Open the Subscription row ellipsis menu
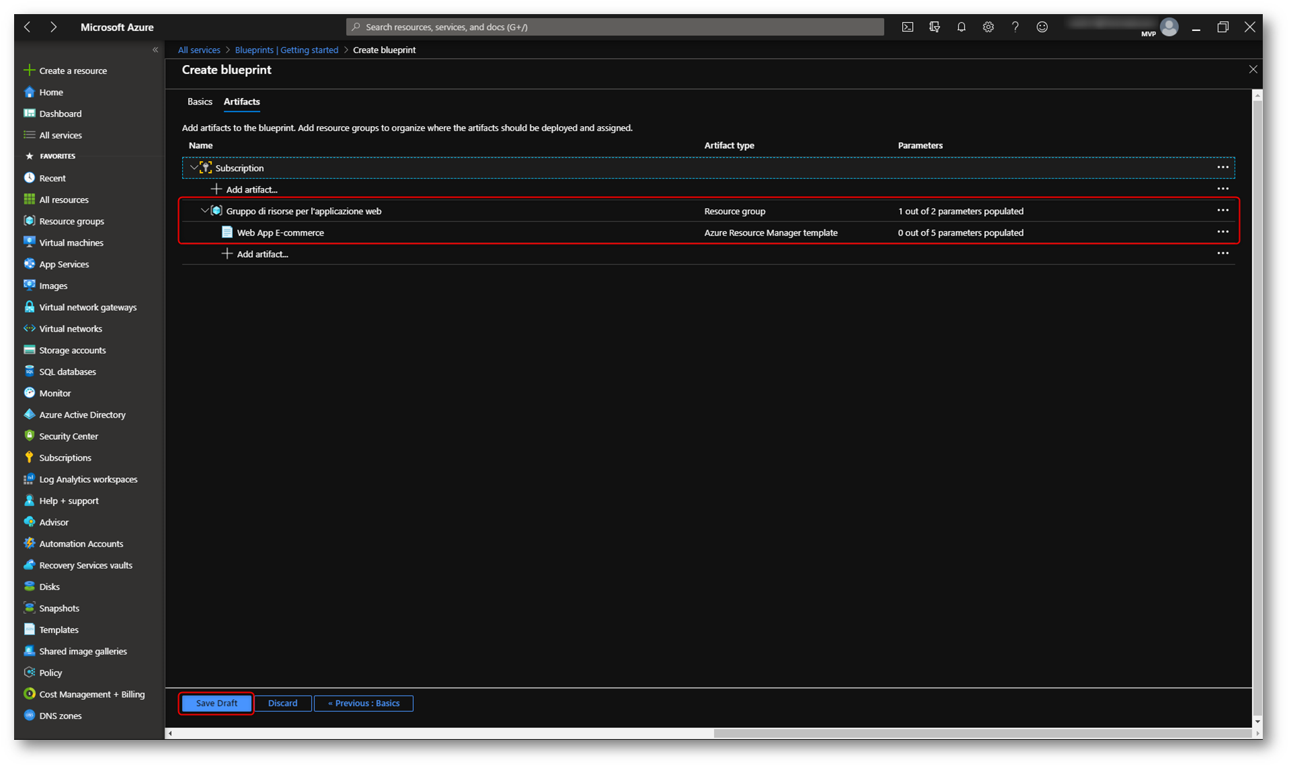The width and height of the screenshot is (1291, 768). (x=1222, y=167)
